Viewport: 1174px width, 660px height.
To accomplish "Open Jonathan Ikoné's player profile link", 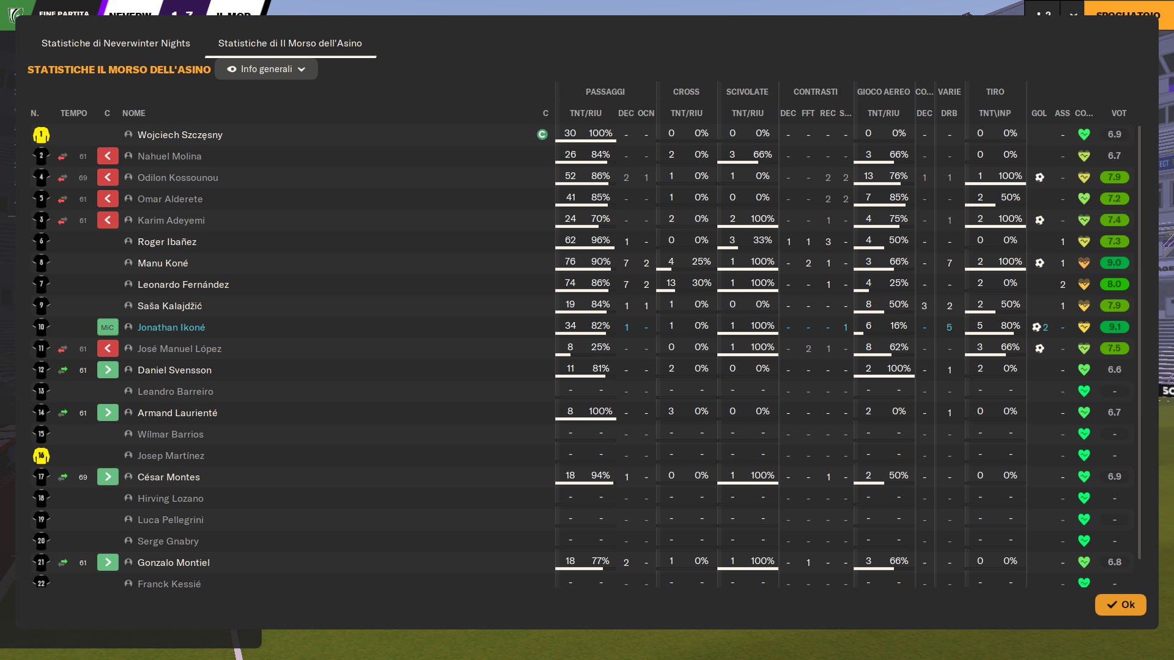I will click(x=171, y=328).
